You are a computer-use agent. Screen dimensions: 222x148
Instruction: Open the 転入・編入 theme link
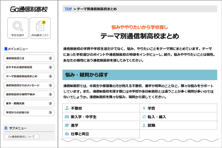click(179, 117)
